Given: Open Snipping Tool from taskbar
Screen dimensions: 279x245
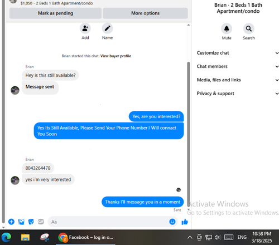Looking at the screenshot, I should [45, 237].
